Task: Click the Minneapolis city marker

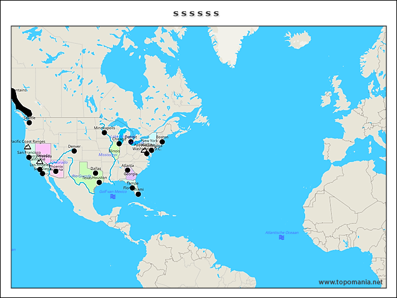Action: click(x=104, y=132)
